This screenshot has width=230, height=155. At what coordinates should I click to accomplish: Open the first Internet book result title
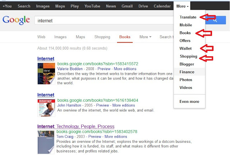(x=46, y=59)
